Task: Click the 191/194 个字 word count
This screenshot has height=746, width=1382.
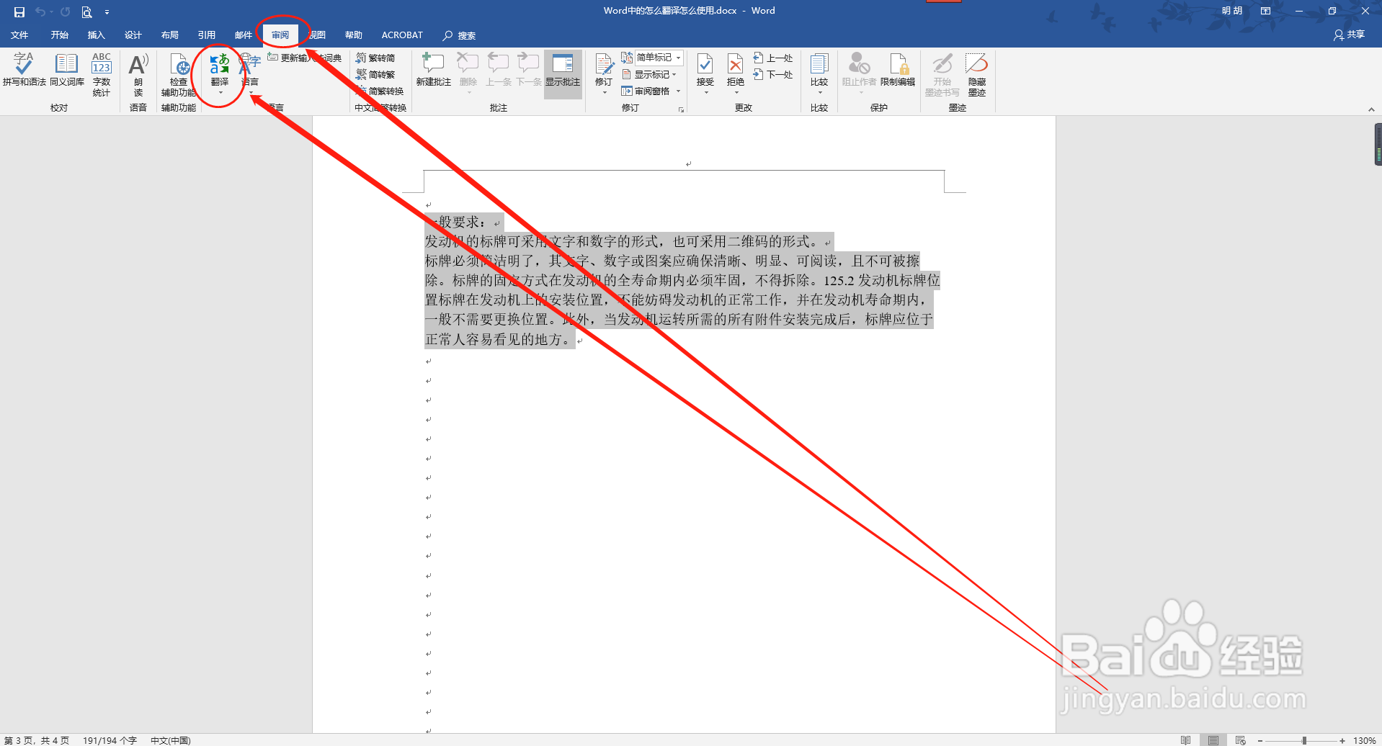Action: pyautogui.click(x=110, y=740)
